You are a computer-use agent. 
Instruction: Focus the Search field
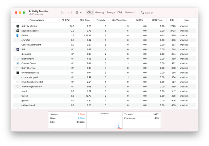pyautogui.click(x=167, y=13)
